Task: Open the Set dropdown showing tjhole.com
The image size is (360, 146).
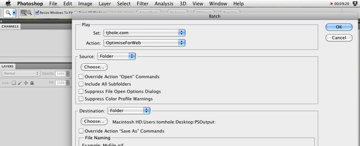Action: coord(144,33)
